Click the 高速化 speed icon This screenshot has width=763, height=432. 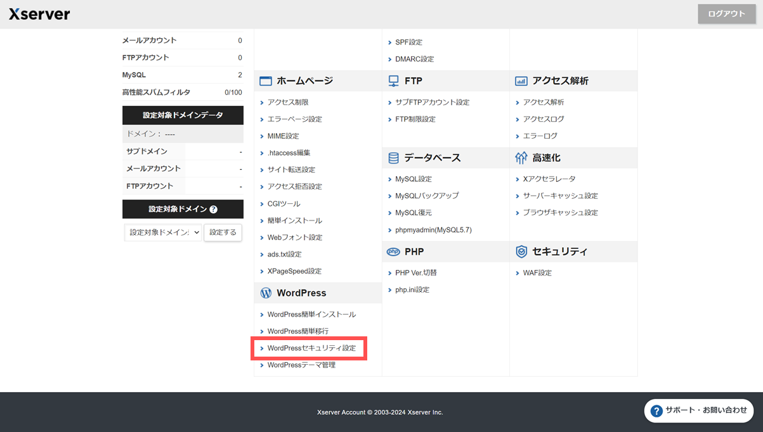tap(521, 158)
